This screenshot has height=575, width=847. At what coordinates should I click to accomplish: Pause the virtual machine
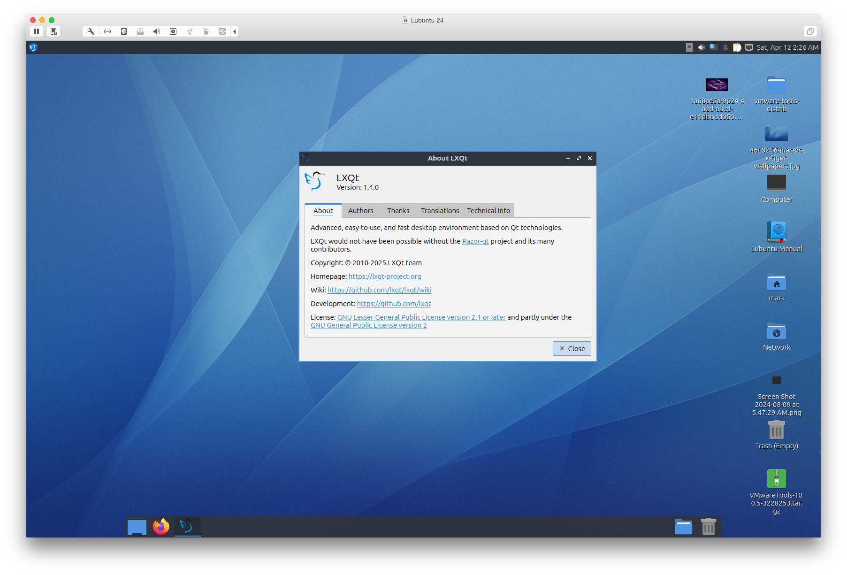[37, 31]
